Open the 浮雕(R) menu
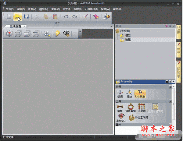This screenshot has width=183, height=141. [x=77, y=9]
